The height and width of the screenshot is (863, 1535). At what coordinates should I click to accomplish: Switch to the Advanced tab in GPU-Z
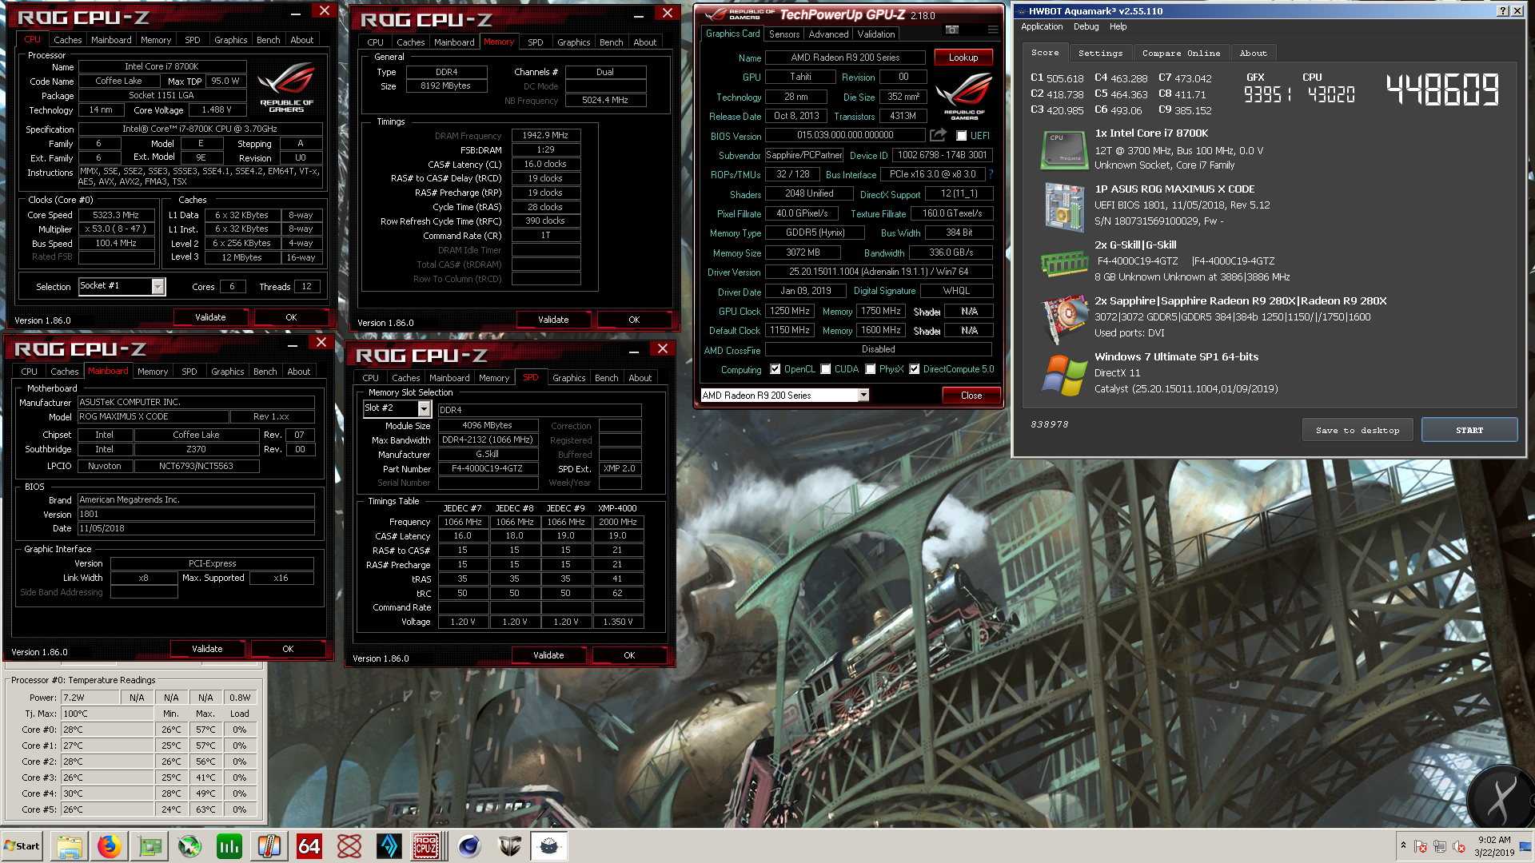point(828,34)
